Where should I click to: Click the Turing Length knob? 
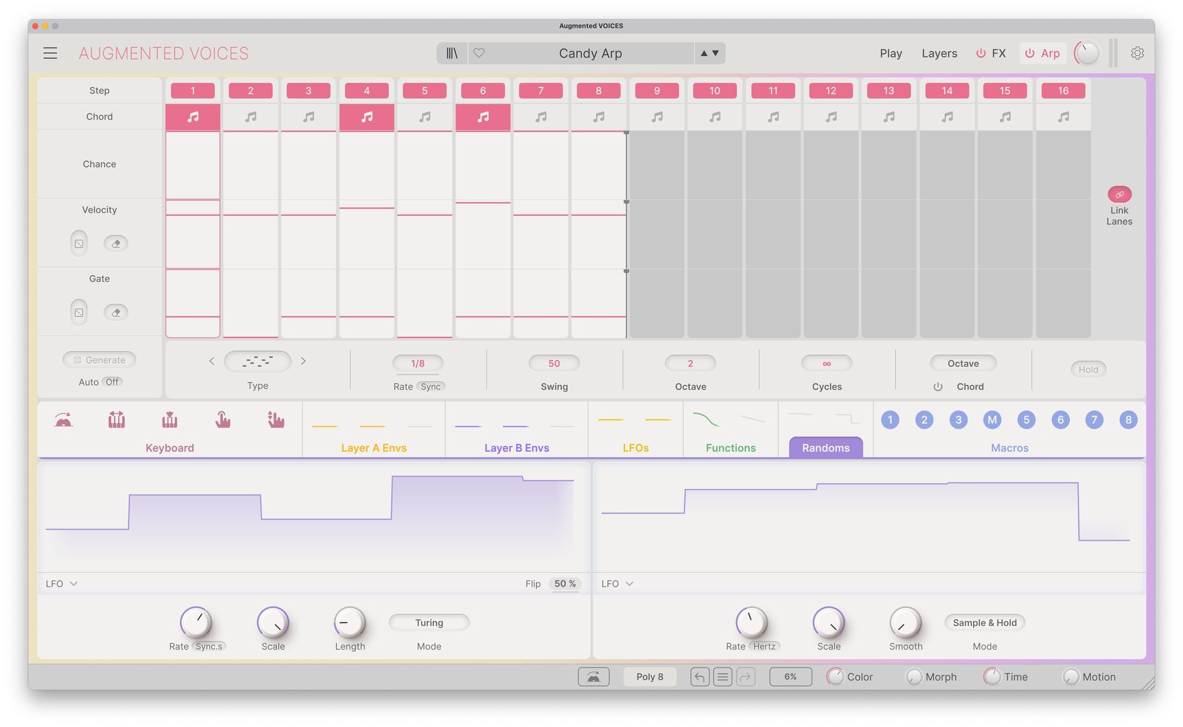point(350,622)
